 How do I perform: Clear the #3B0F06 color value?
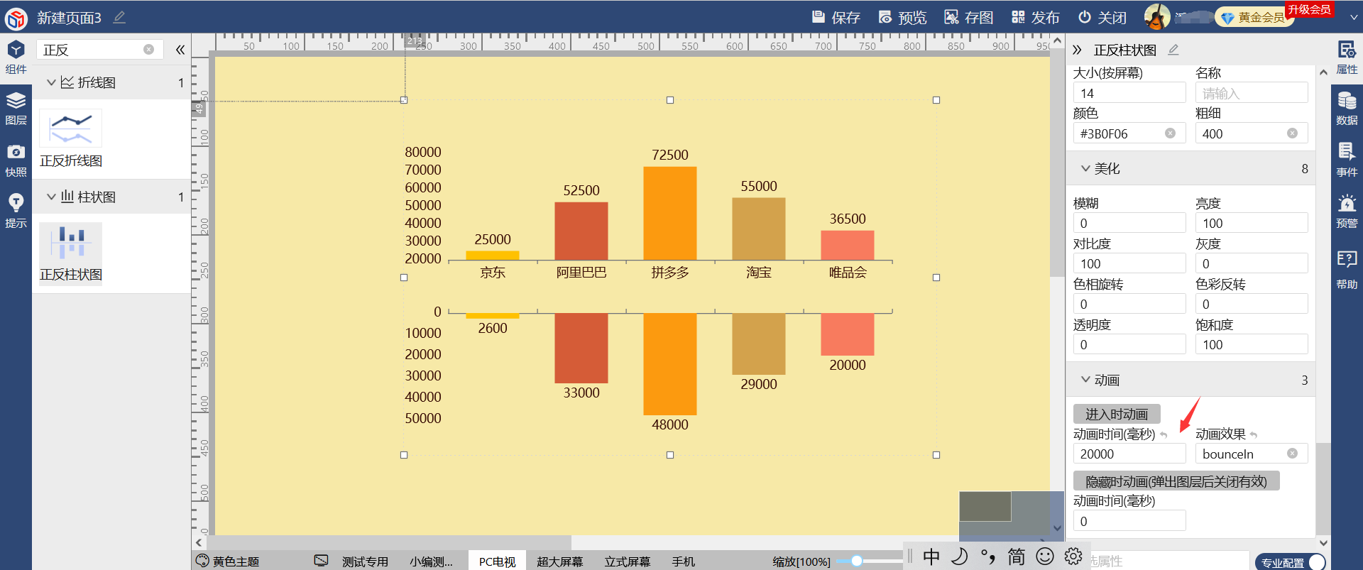pyautogui.click(x=1170, y=133)
